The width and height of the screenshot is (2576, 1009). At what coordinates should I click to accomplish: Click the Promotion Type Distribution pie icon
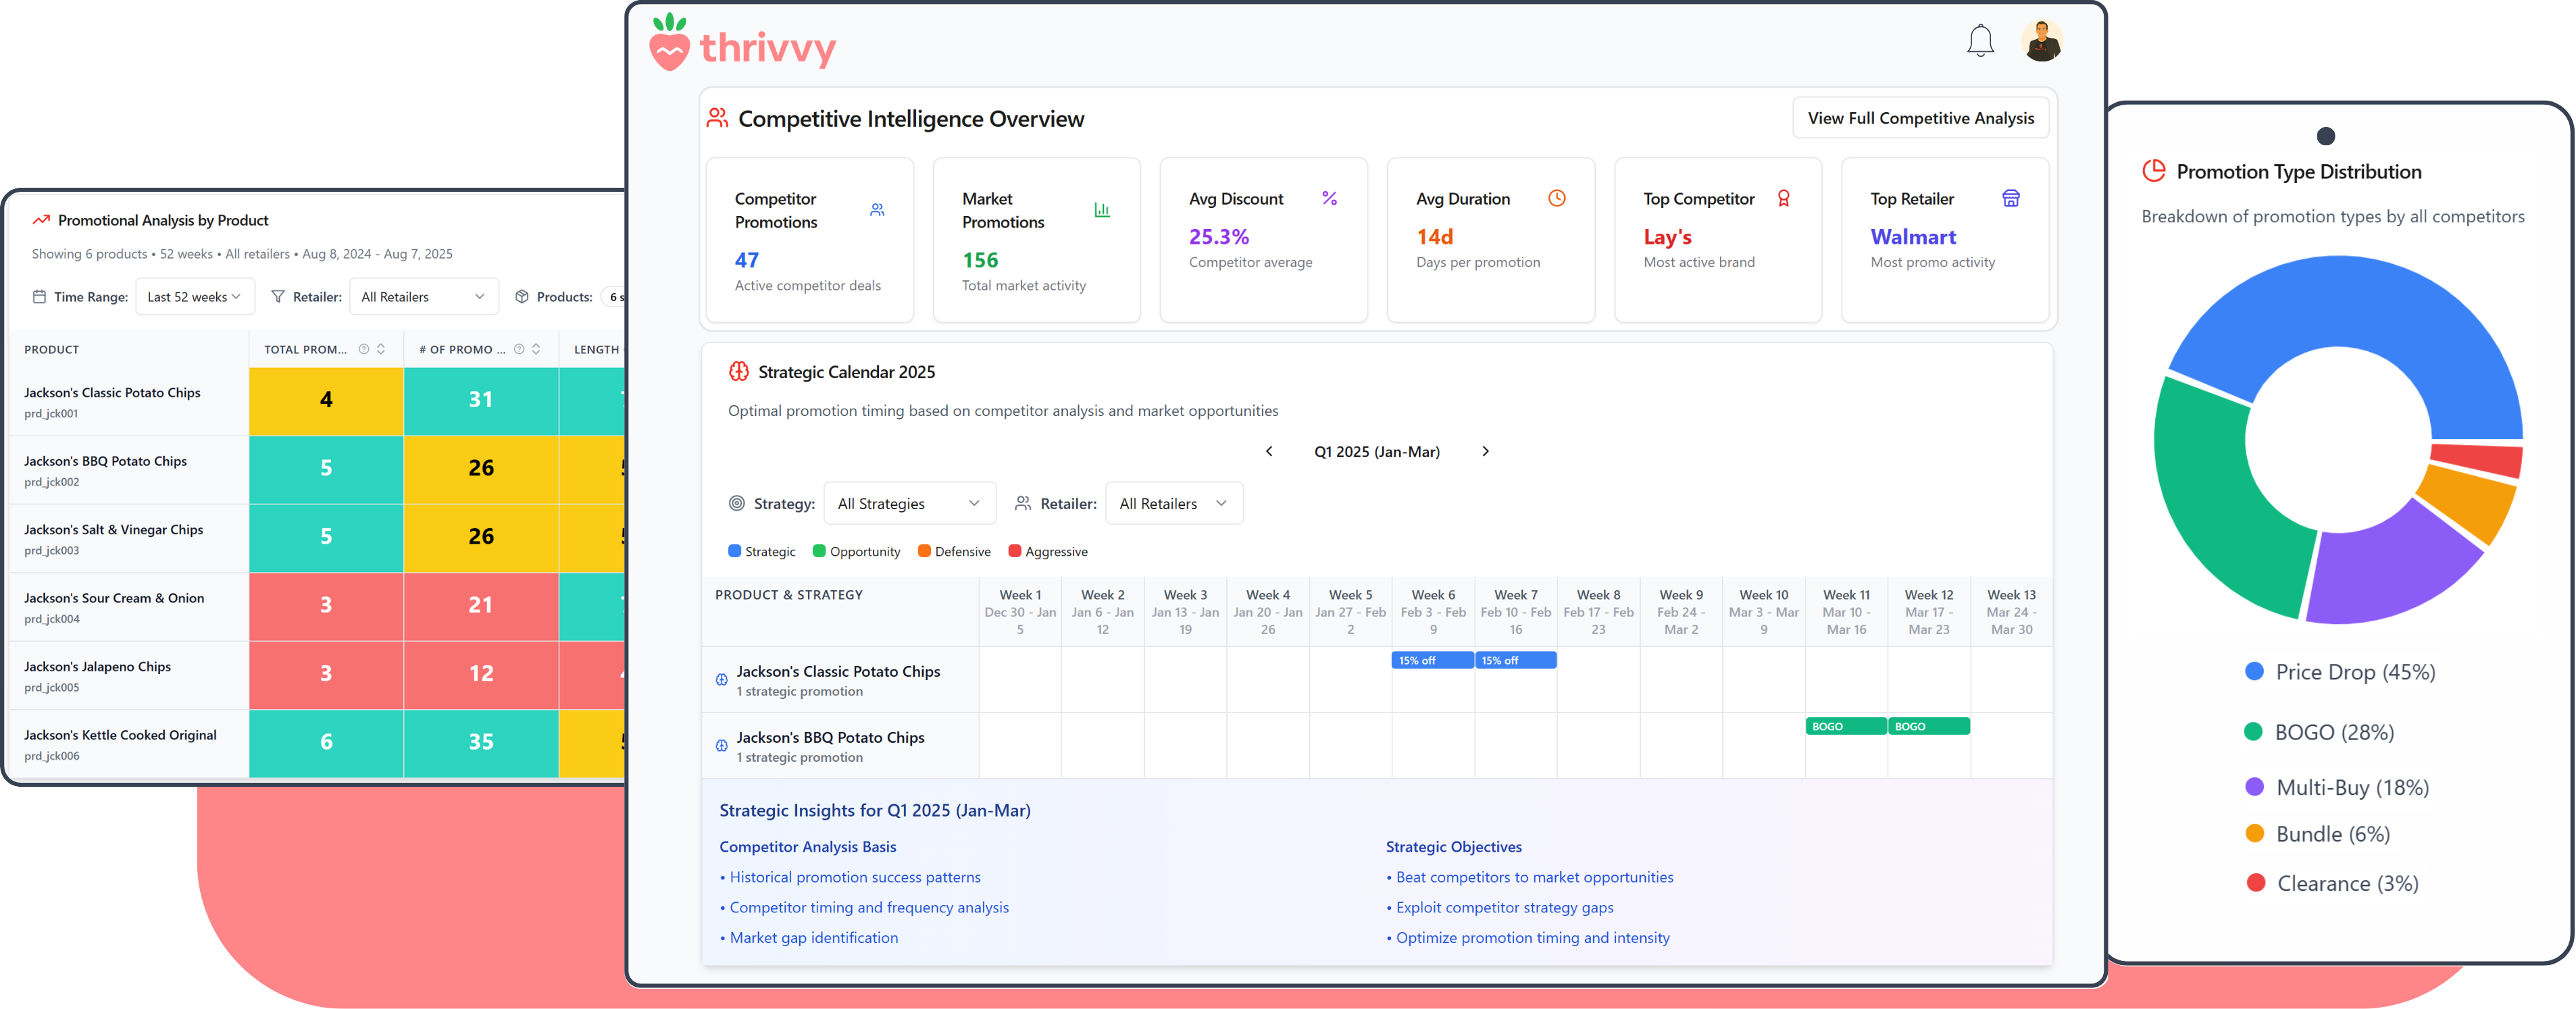click(x=2153, y=171)
